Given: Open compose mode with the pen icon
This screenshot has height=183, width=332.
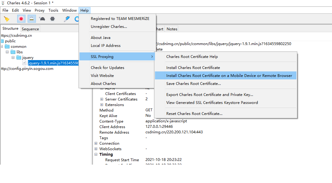Looking at the screenshot, I should (x=67, y=19).
